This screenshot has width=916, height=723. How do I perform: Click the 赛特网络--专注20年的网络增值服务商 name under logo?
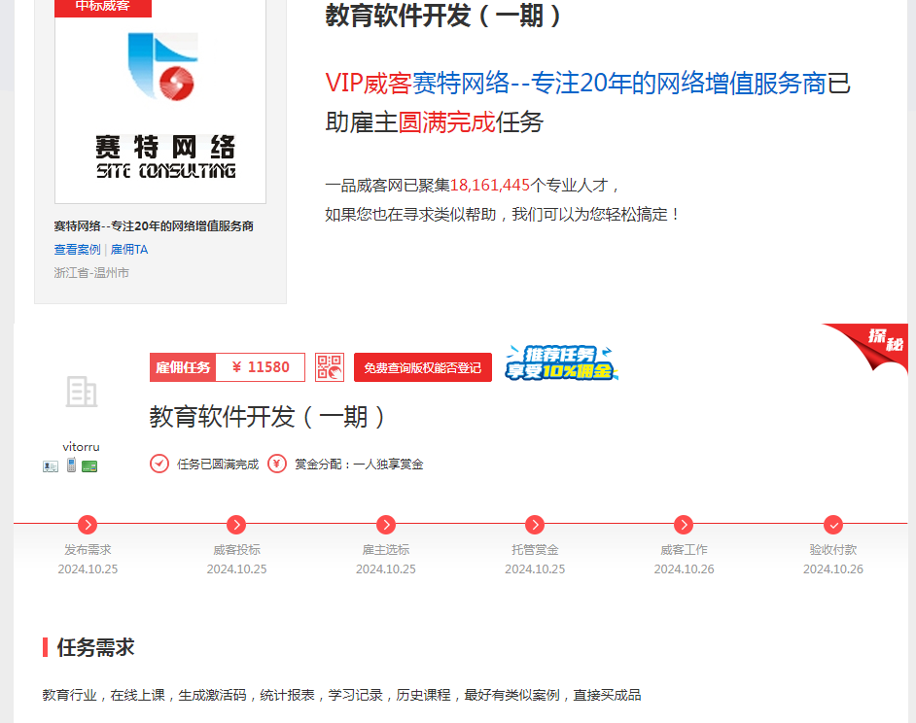point(154,226)
